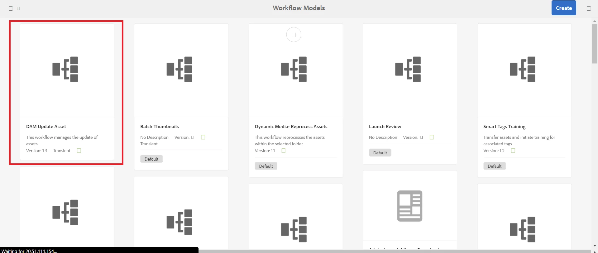Click 'Transfer assets and initiate training' description
598x253 pixels.
tap(519, 140)
